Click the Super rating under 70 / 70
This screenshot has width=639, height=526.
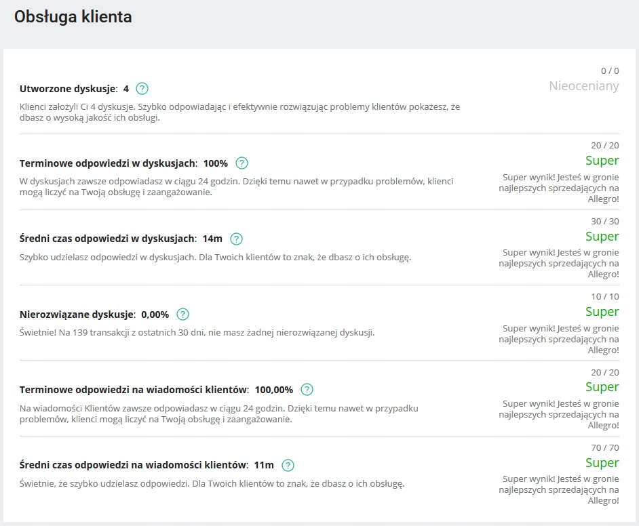602,463
